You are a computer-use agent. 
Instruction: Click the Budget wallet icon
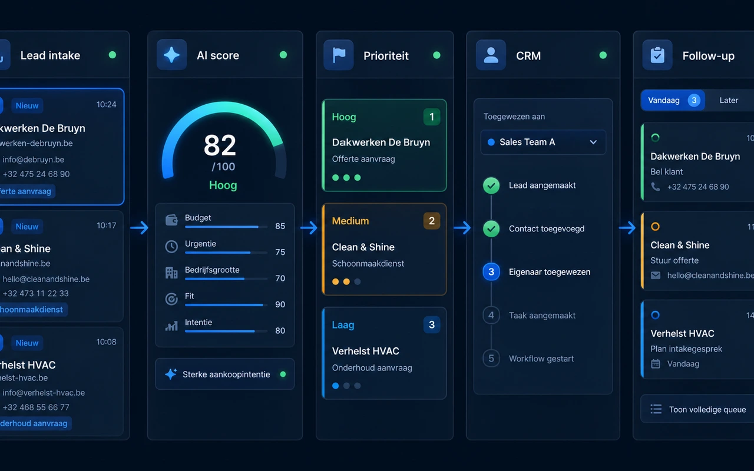pos(171,220)
